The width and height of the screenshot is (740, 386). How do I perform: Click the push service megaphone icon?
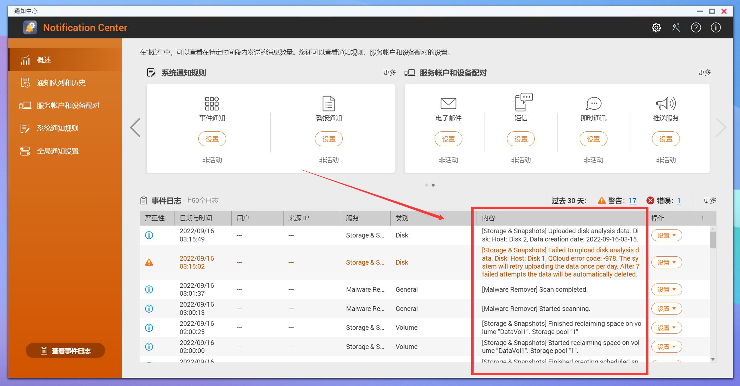pos(666,104)
